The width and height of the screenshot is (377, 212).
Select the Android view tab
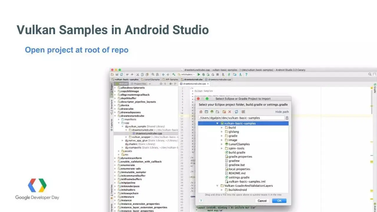click(x=121, y=84)
